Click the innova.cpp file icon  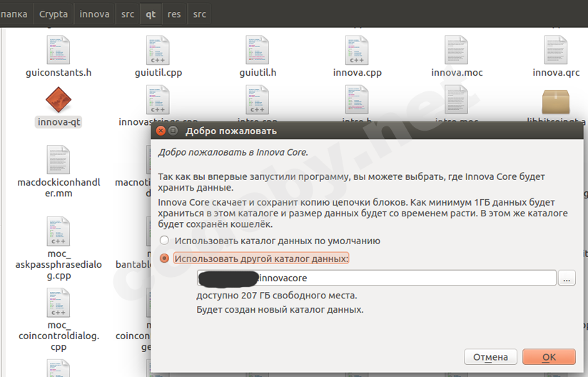pos(357,50)
